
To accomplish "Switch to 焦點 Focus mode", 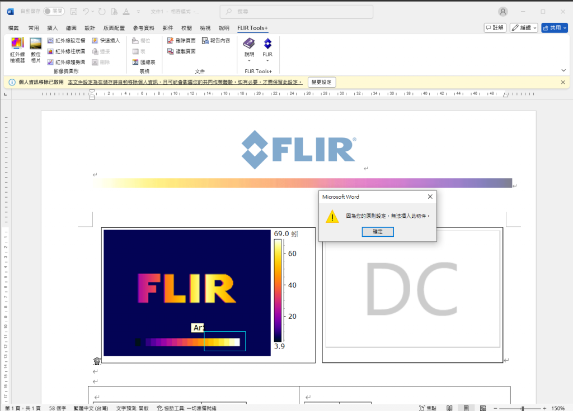I will tap(428, 408).
